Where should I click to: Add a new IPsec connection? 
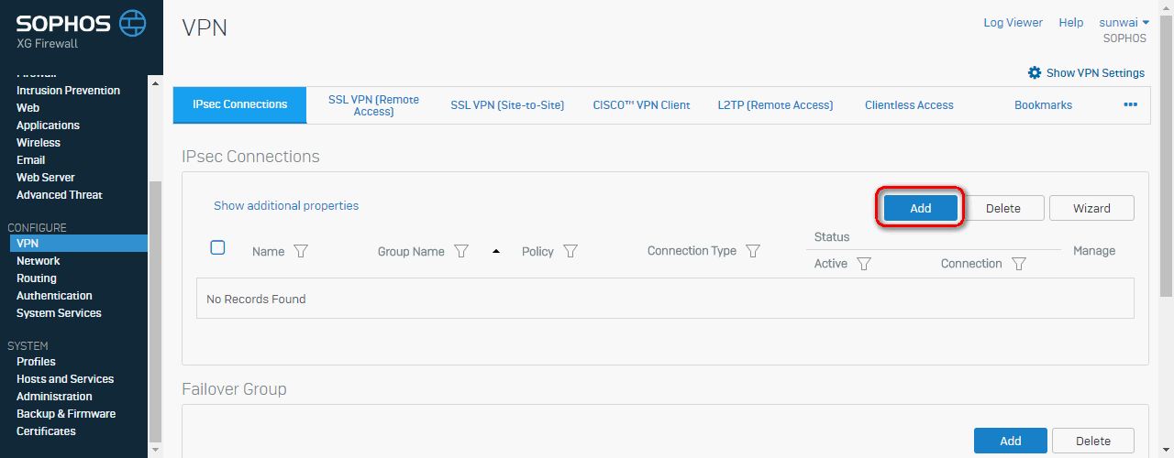pos(921,208)
